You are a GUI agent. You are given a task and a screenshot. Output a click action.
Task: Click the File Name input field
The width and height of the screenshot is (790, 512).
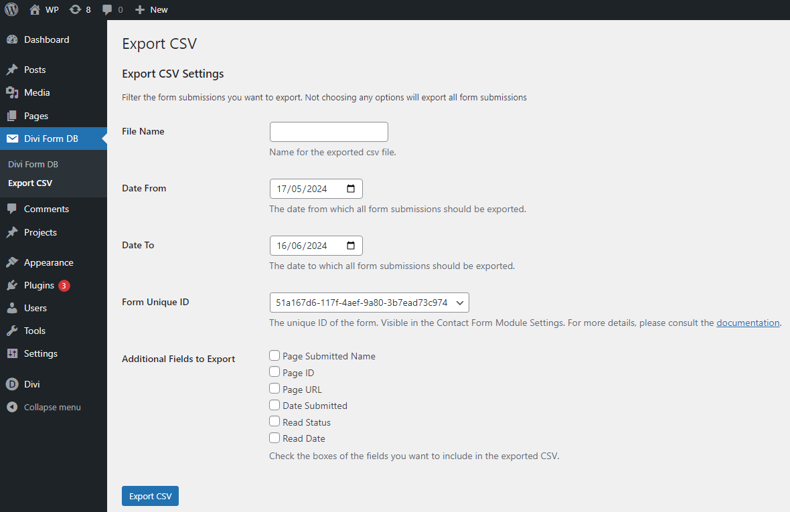coord(329,132)
